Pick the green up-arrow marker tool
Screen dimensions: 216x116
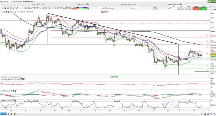(52, 8)
